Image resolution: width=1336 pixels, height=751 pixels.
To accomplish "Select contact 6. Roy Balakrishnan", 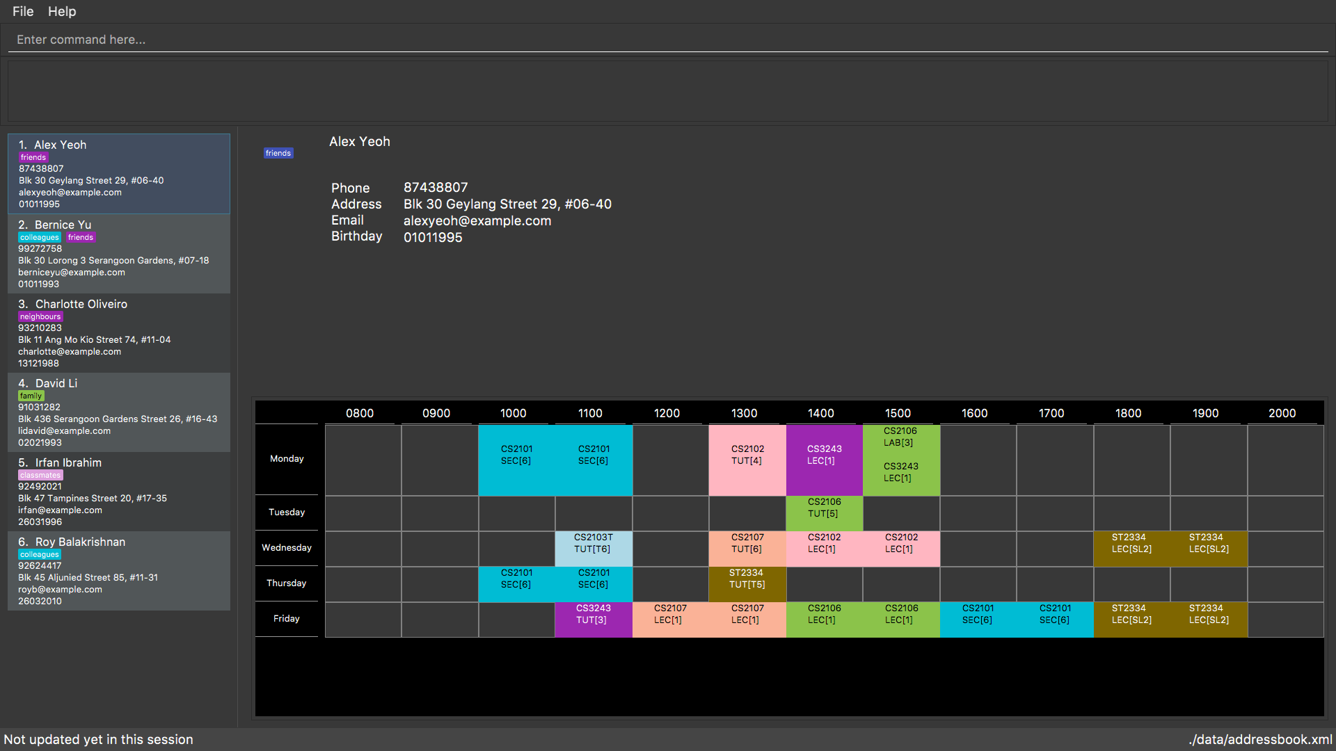I will pyautogui.click(x=119, y=571).
